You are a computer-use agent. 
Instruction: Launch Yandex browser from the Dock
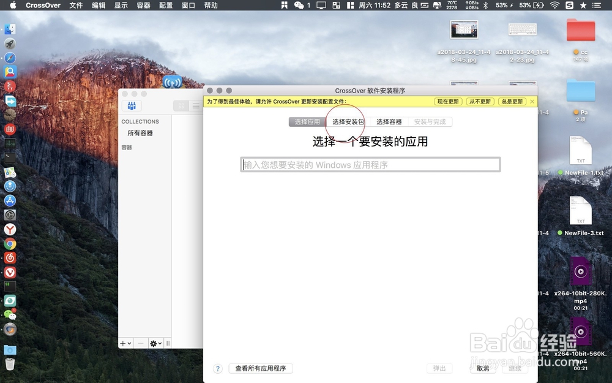(x=10, y=229)
